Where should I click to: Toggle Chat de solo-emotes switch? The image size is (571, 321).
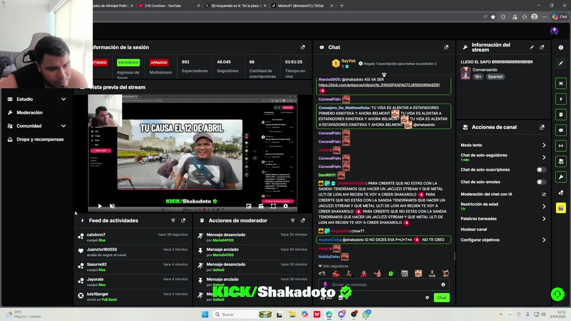click(x=541, y=182)
